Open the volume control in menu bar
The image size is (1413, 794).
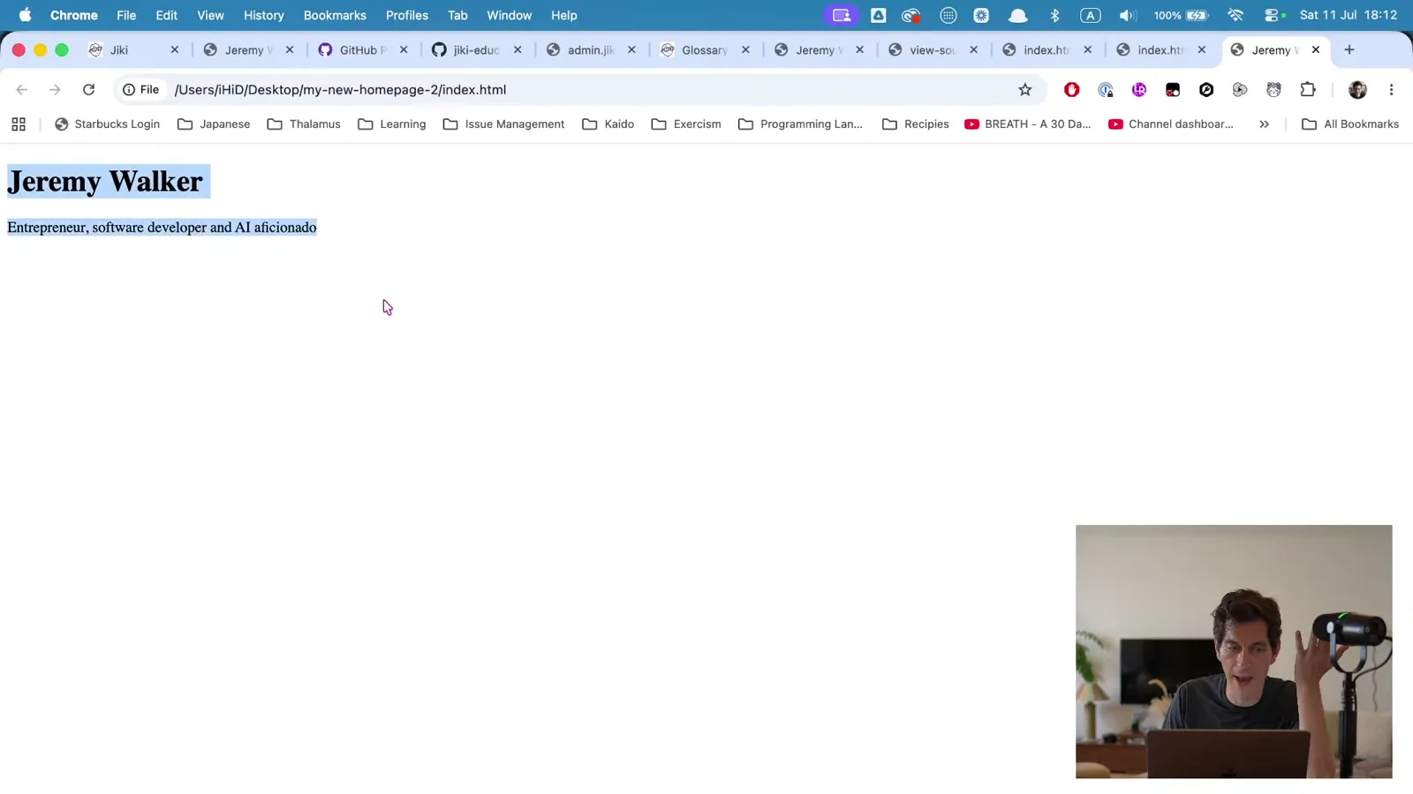point(1127,15)
